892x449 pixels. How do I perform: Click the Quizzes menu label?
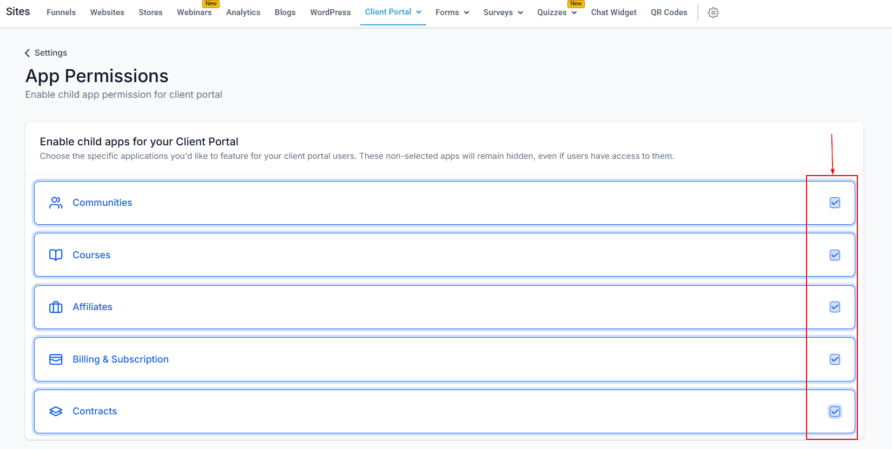point(552,12)
